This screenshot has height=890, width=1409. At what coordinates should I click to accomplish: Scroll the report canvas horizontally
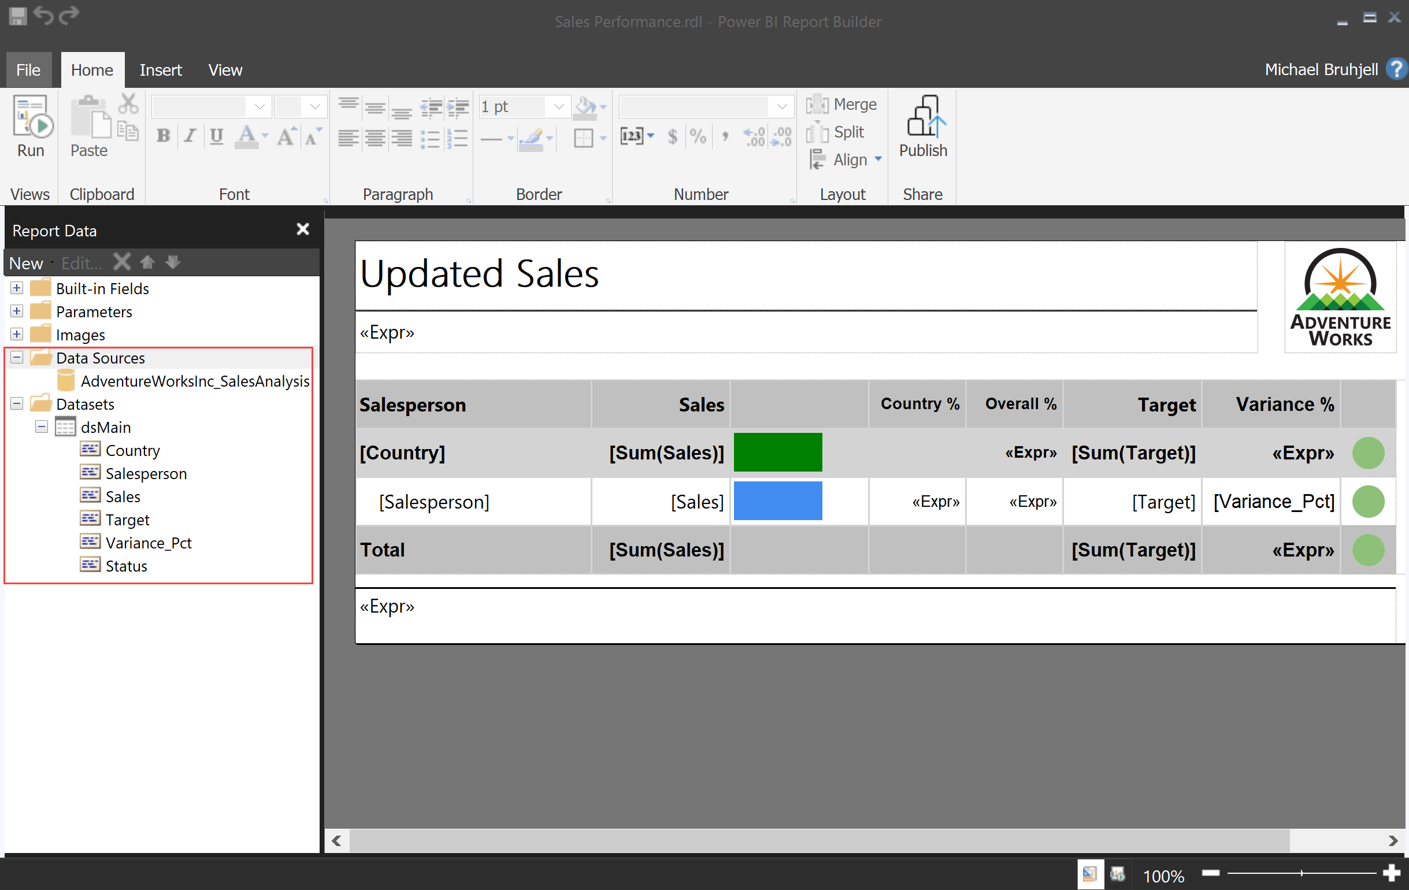coord(869,839)
